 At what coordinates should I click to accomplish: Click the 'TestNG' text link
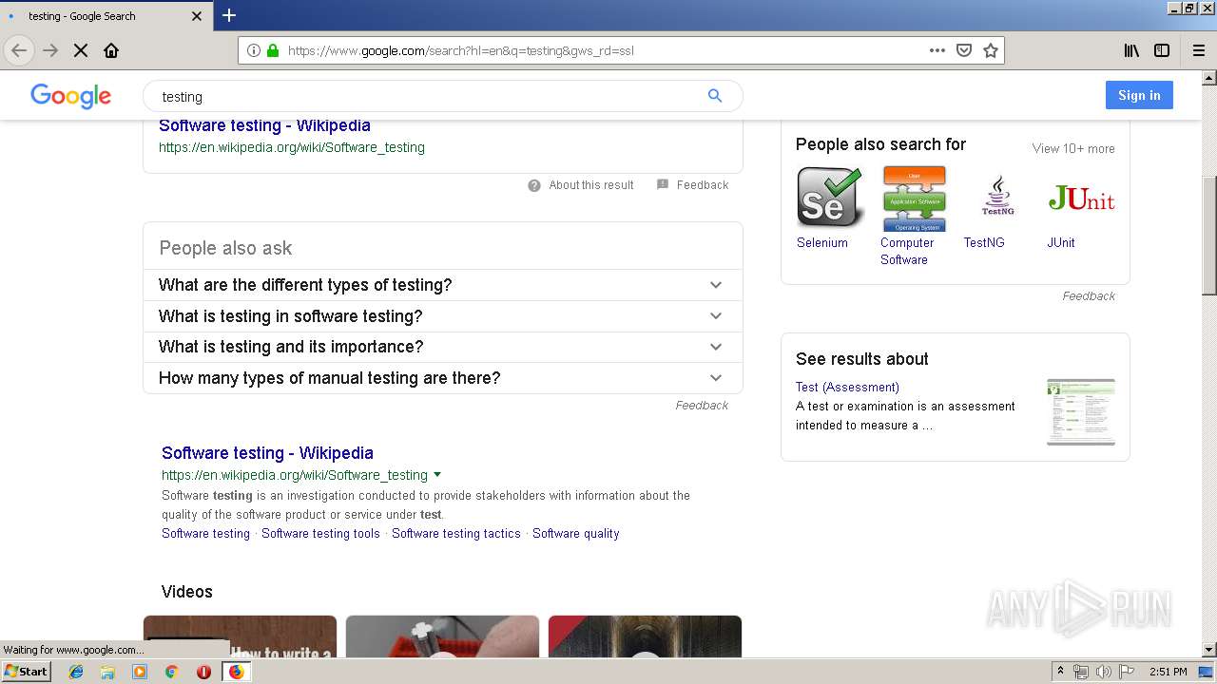click(984, 243)
